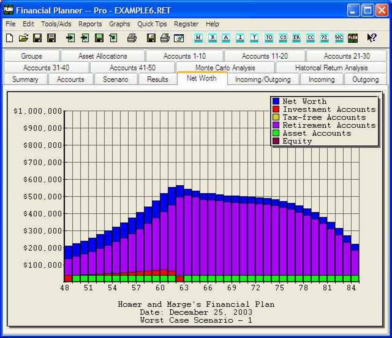Click the Financial Planner title bar app icon
The height and width of the screenshot is (338, 392).
[8, 10]
